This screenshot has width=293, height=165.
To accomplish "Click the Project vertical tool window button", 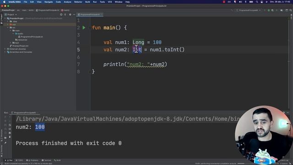I will pyautogui.click(x=1, y=19).
